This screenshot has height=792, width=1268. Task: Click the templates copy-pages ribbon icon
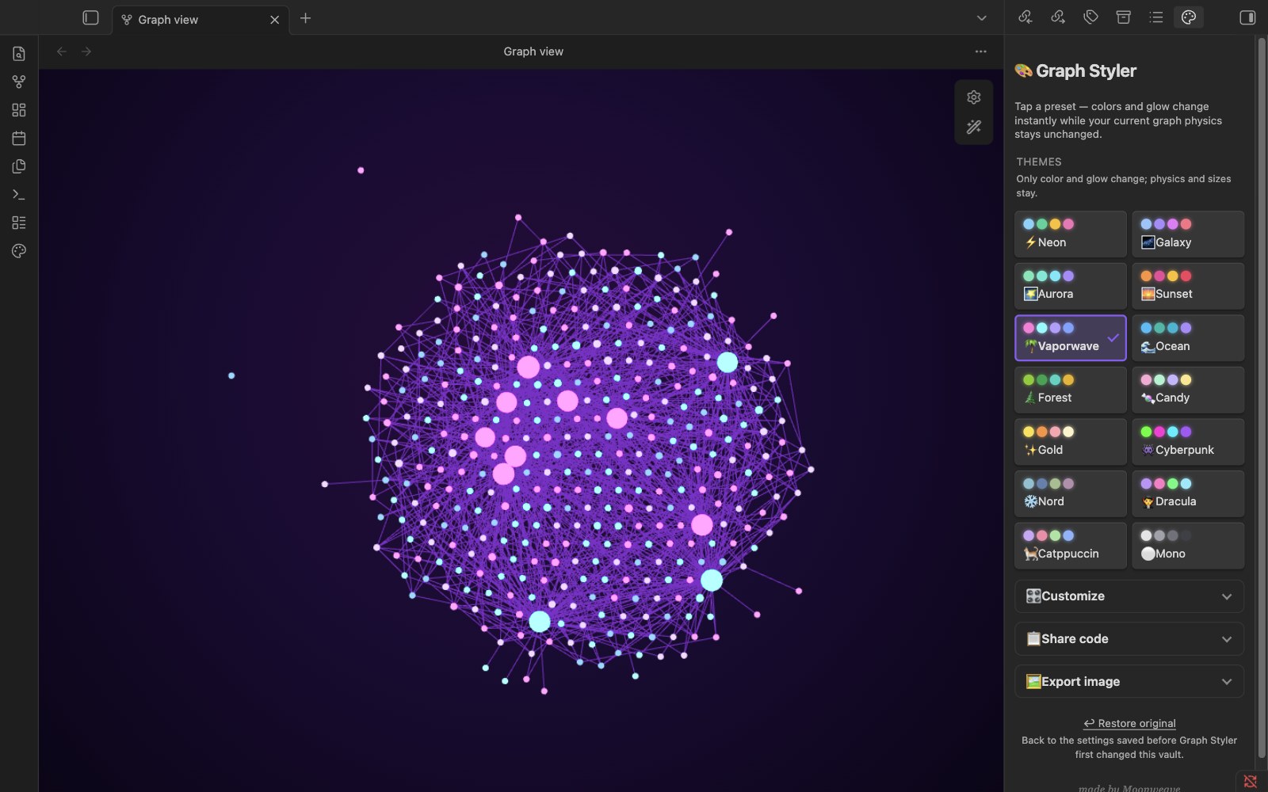(x=19, y=166)
